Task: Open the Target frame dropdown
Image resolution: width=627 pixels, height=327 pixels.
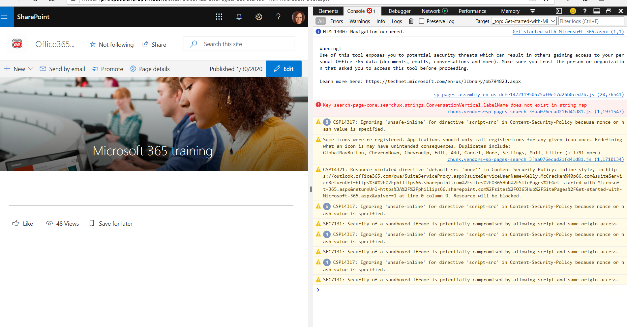Action: point(523,21)
